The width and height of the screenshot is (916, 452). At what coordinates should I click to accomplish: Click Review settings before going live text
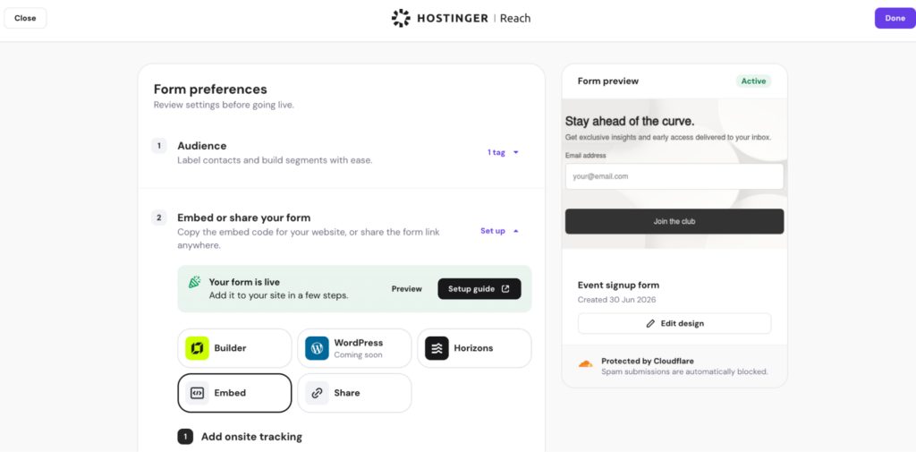(x=224, y=106)
